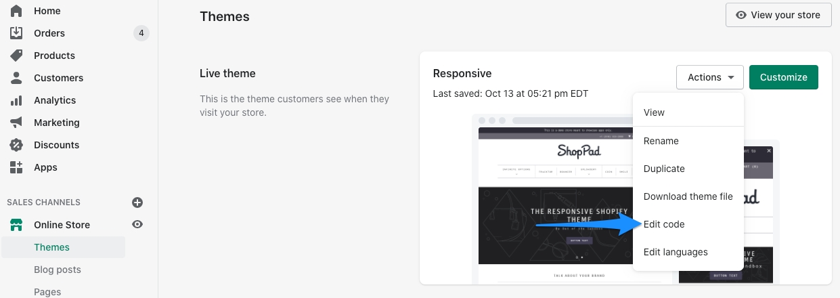840x298 pixels.
Task: Open Orders via its inbox icon
Action: (16, 33)
